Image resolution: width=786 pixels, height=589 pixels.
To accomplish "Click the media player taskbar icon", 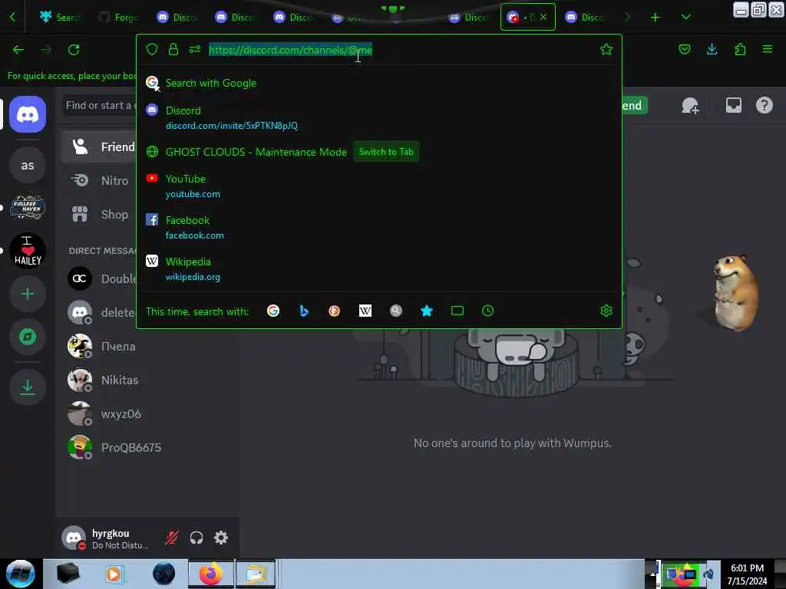I will coord(114,574).
